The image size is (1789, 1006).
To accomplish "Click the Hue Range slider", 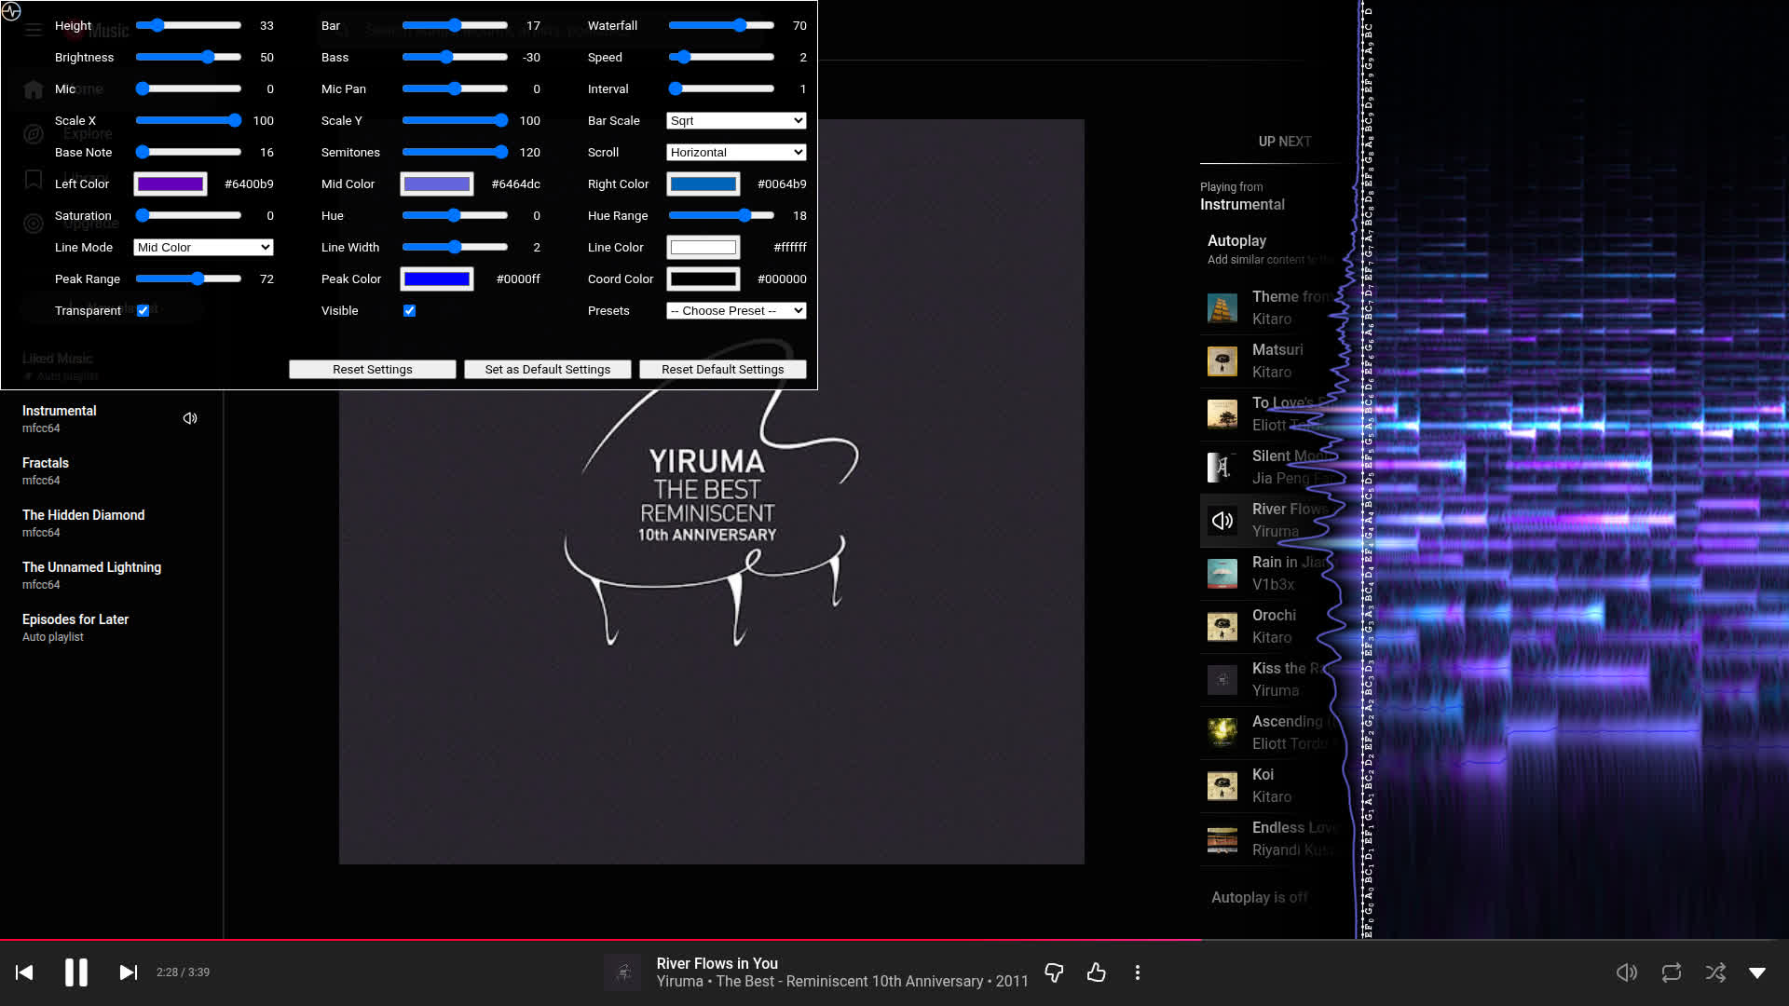I will point(721,216).
